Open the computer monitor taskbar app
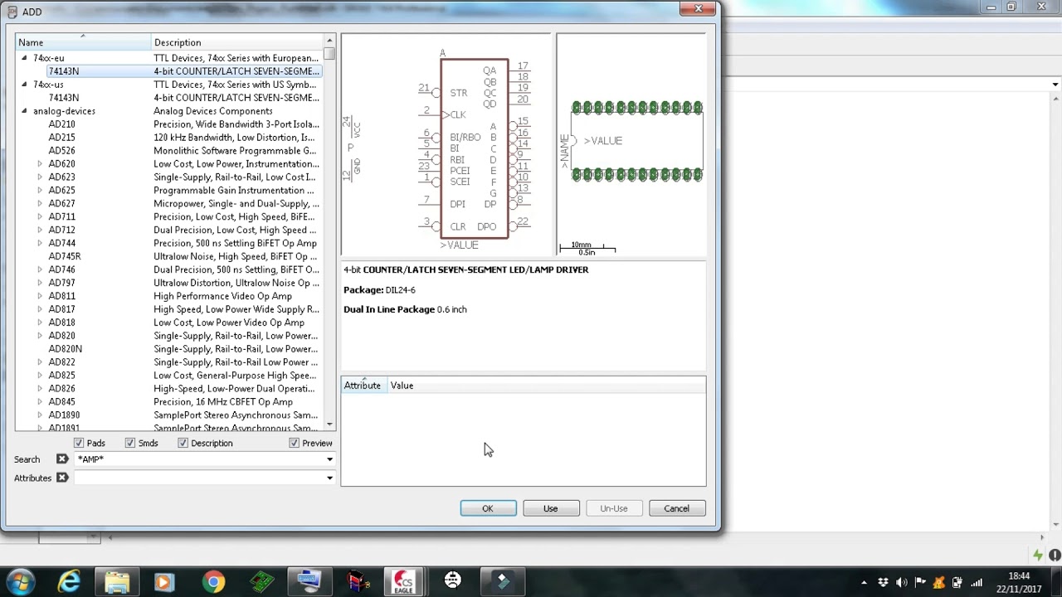Image resolution: width=1062 pixels, height=597 pixels. pos(309,581)
